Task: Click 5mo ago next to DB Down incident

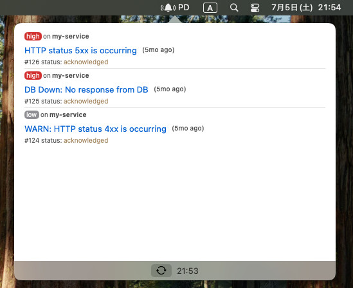Action: [170, 89]
